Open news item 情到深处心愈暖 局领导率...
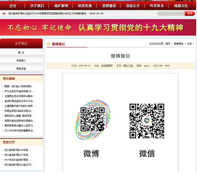This screenshot has width=197, height=172. 19,116
